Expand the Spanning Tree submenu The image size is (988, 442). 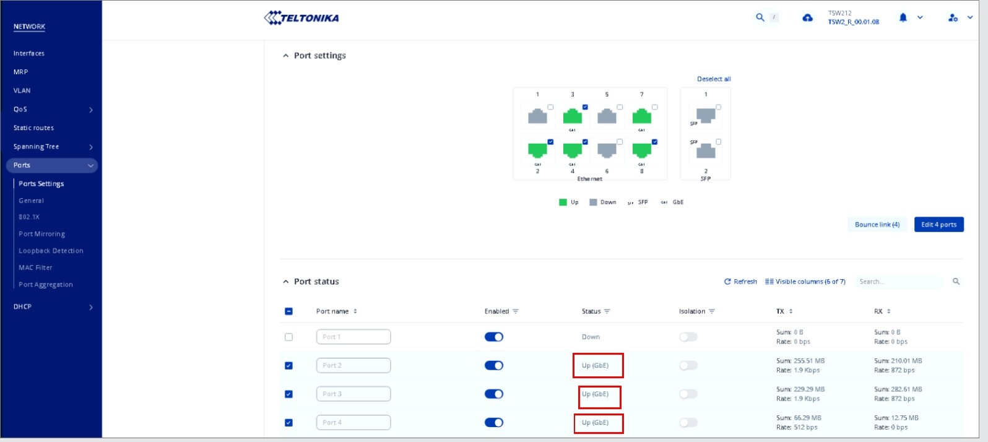[x=91, y=147]
